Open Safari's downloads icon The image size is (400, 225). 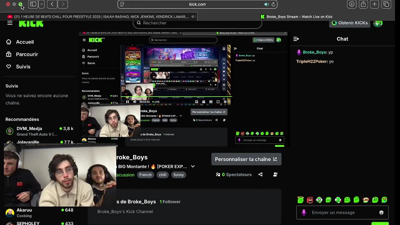pos(352,4)
